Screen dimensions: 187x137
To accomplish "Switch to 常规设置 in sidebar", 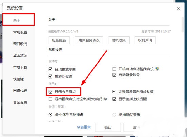I will 20,32.
